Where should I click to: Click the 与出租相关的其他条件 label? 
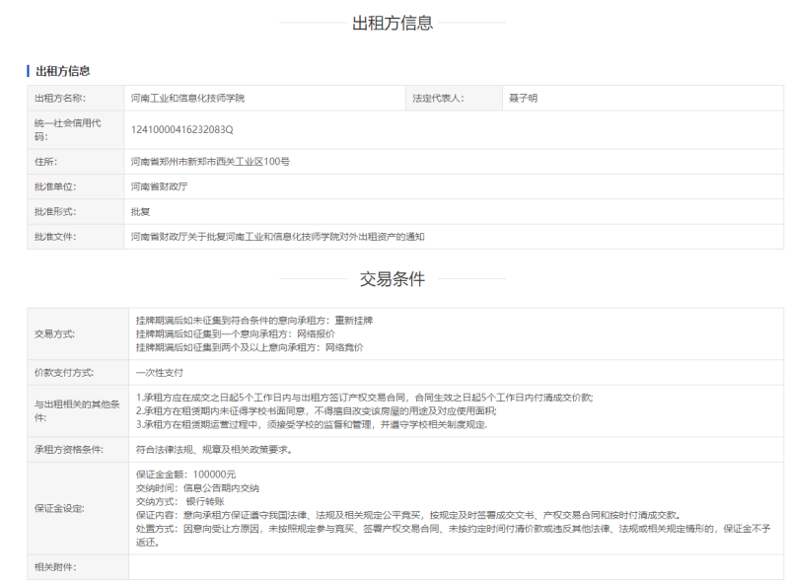77,410
